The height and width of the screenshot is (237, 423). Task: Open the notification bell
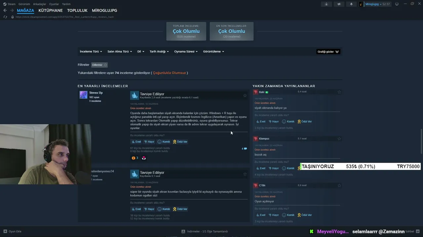(x=351, y=4)
